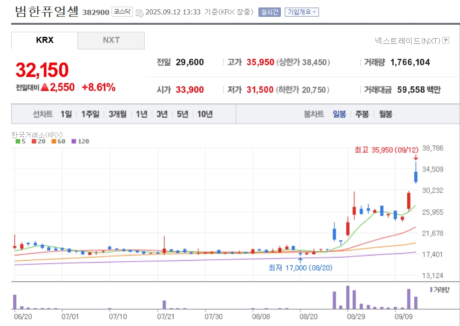
Task: Show the 1년 line chart
Action: pos(142,114)
